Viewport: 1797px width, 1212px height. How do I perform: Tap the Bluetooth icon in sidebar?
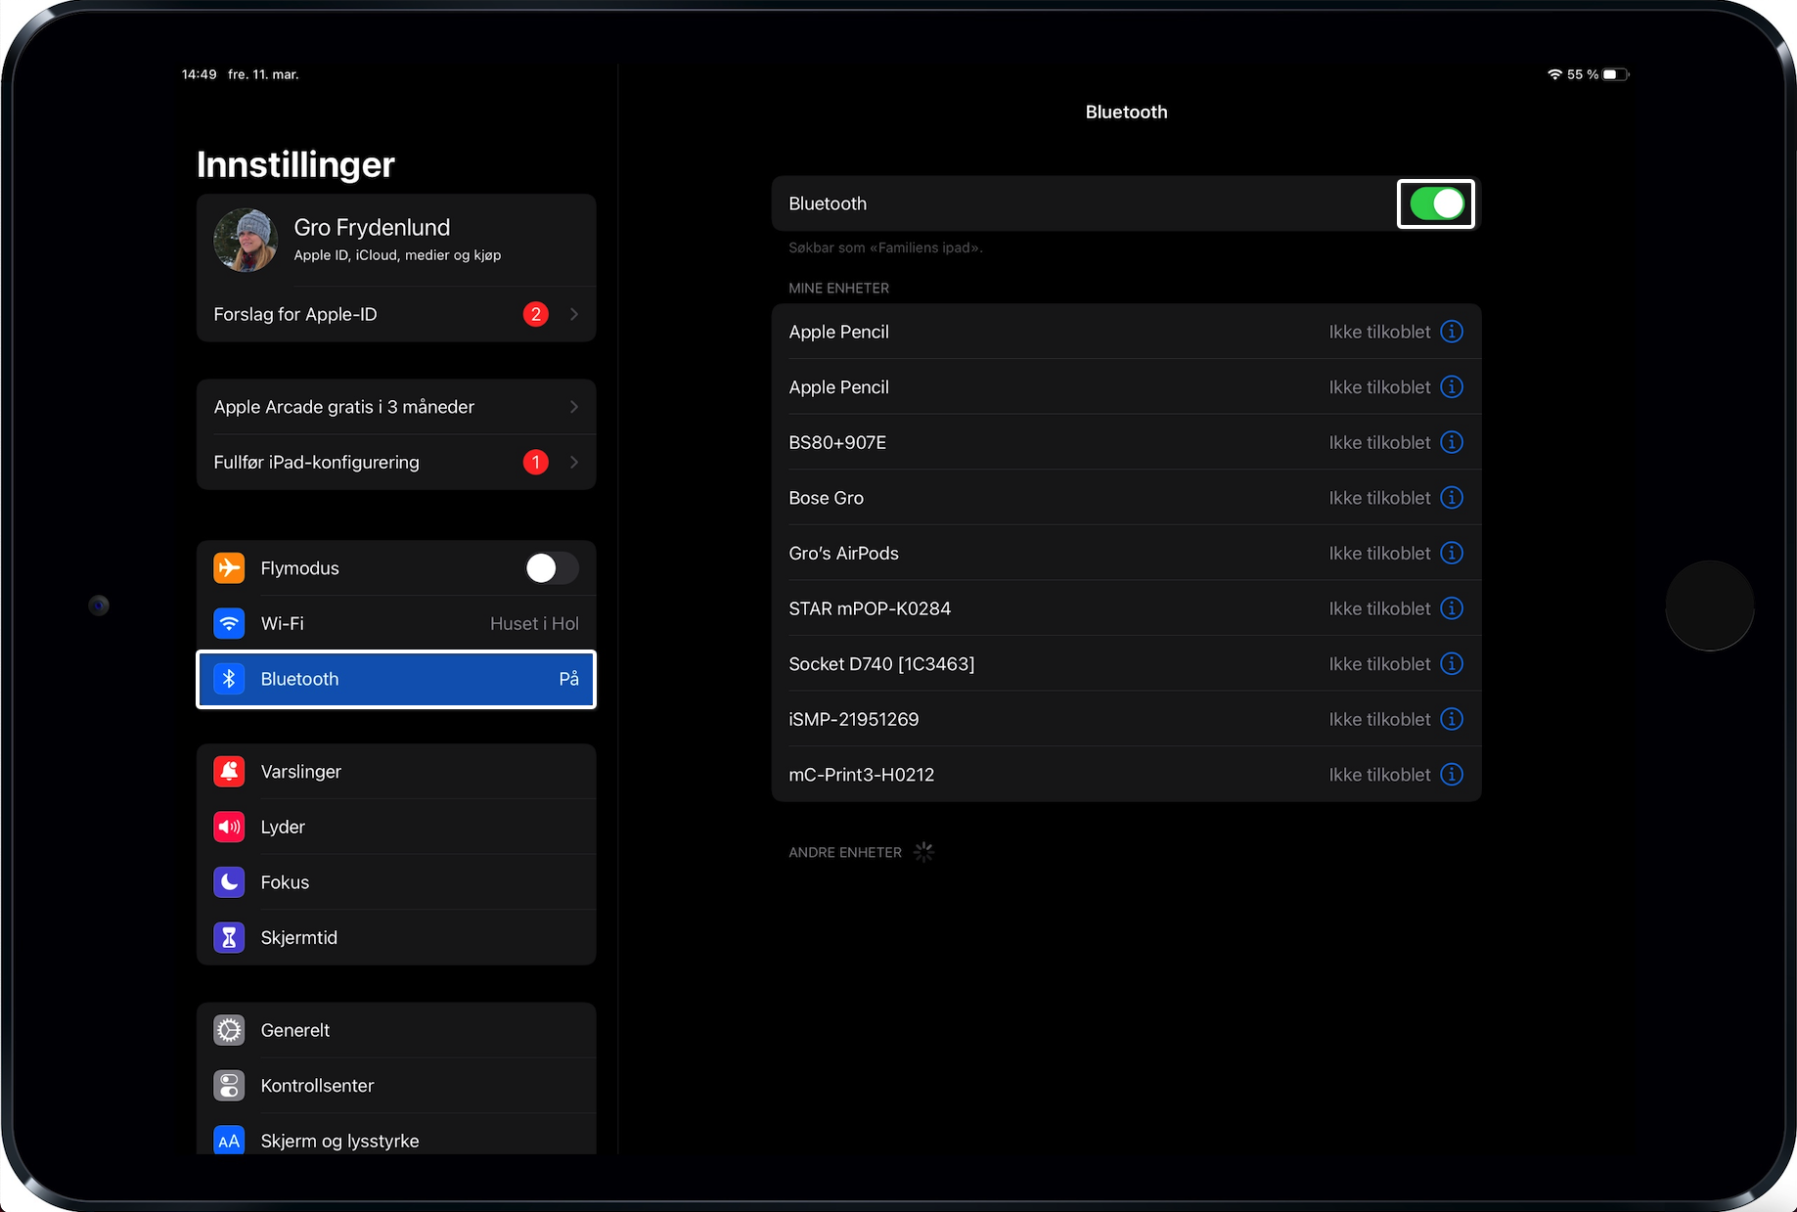229,679
